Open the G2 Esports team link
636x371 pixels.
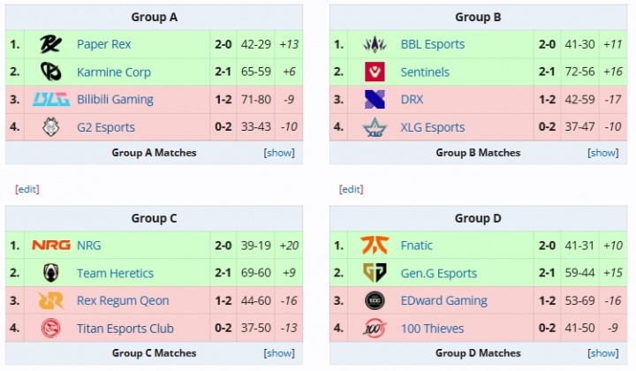[105, 127]
